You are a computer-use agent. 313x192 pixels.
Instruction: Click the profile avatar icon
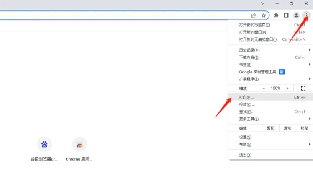296,15
